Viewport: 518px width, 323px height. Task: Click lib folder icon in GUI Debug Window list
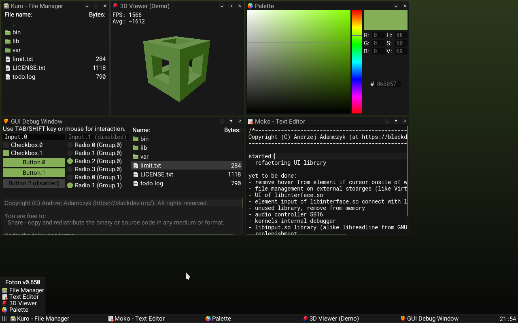click(136, 148)
